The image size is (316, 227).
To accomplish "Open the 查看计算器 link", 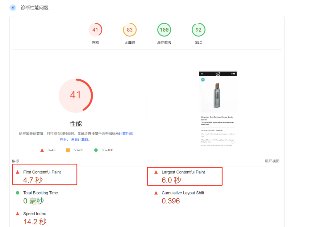I will [x=81, y=139].
